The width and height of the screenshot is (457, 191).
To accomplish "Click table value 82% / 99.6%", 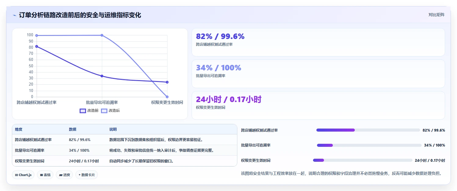I will [x=80, y=140].
